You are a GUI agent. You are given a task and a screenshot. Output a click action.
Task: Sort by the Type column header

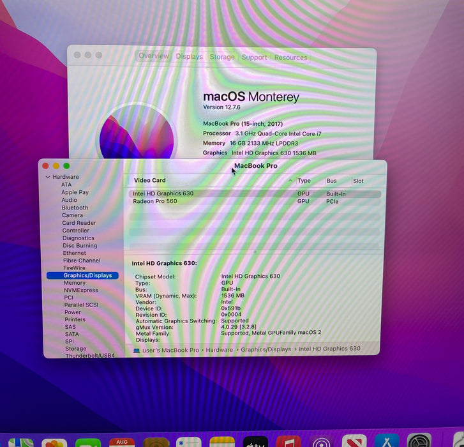point(304,181)
